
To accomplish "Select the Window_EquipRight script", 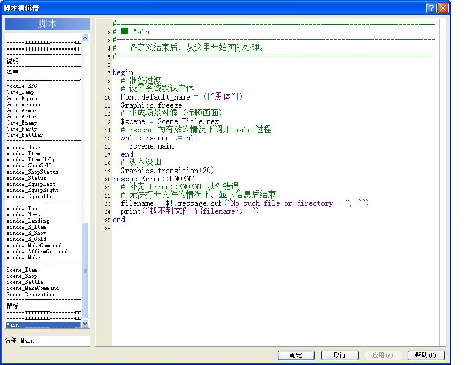I will click(x=43, y=190).
